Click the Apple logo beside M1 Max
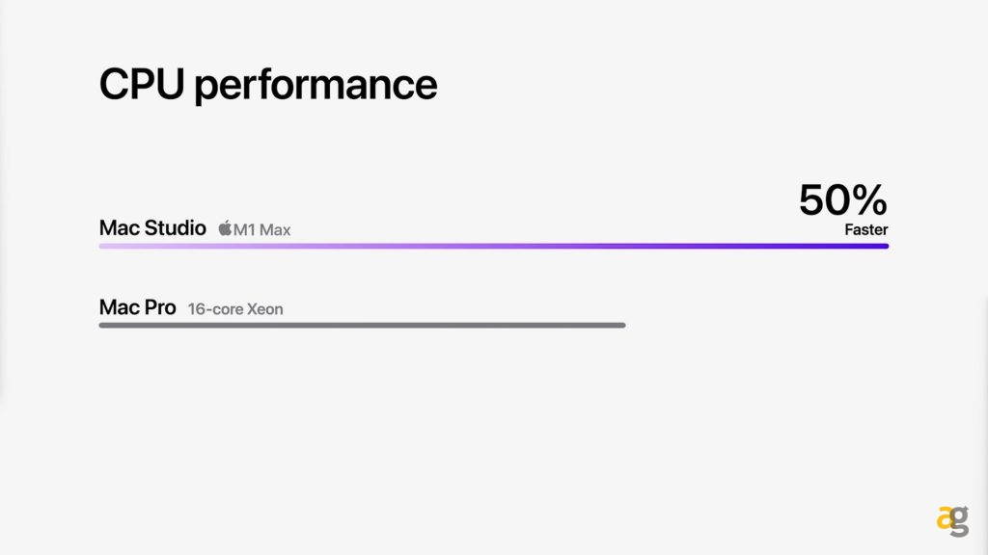Image resolution: width=988 pixels, height=555 pixels. (225, 228)
